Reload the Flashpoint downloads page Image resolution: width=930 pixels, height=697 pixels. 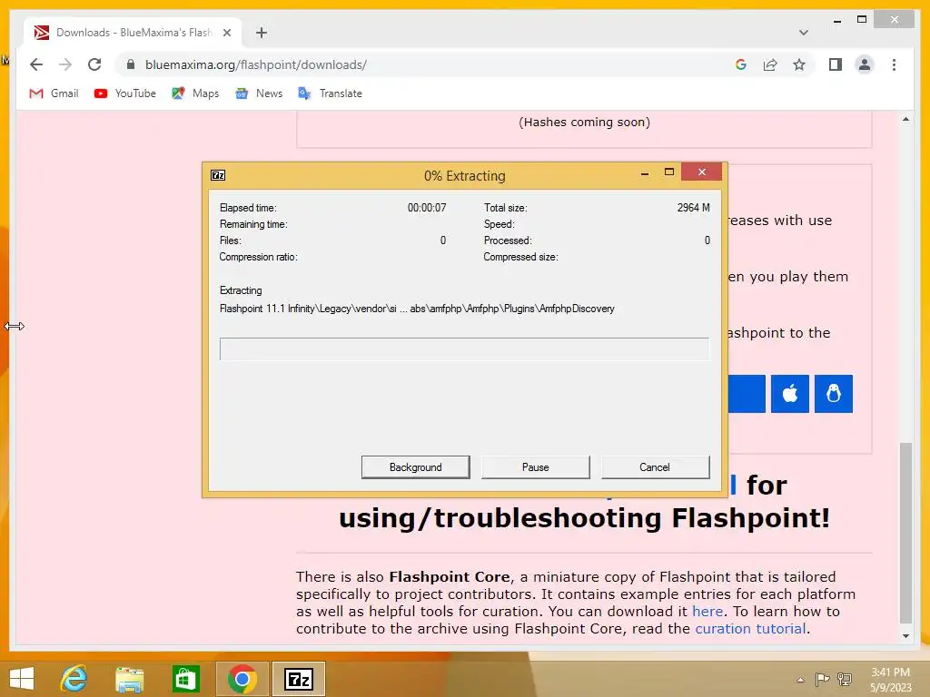[x=94, y=64]
